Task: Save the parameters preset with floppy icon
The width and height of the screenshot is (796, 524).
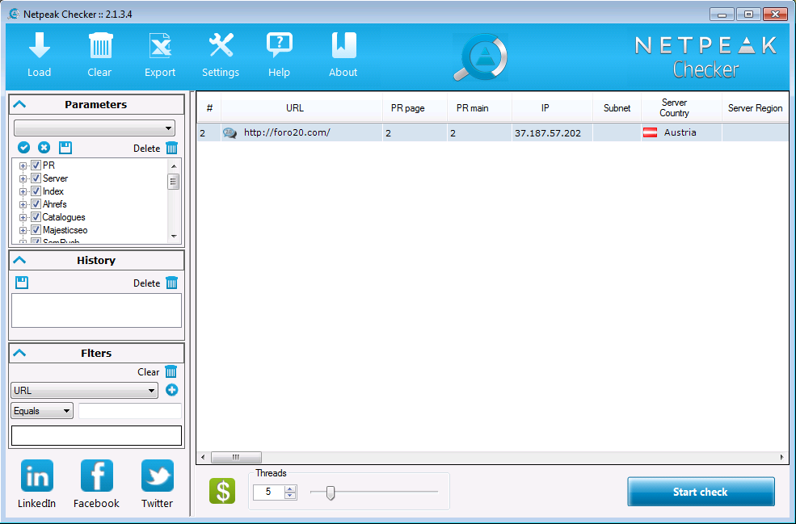Action: pyautogui.click(x=65, y=148)
